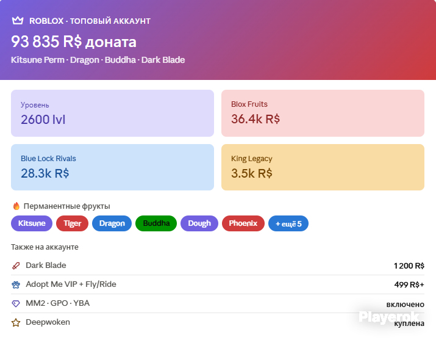Click the fire icon beside Перманентные фрукты
The height and width of the screenshot is (340, 436).
pos(16,206)
